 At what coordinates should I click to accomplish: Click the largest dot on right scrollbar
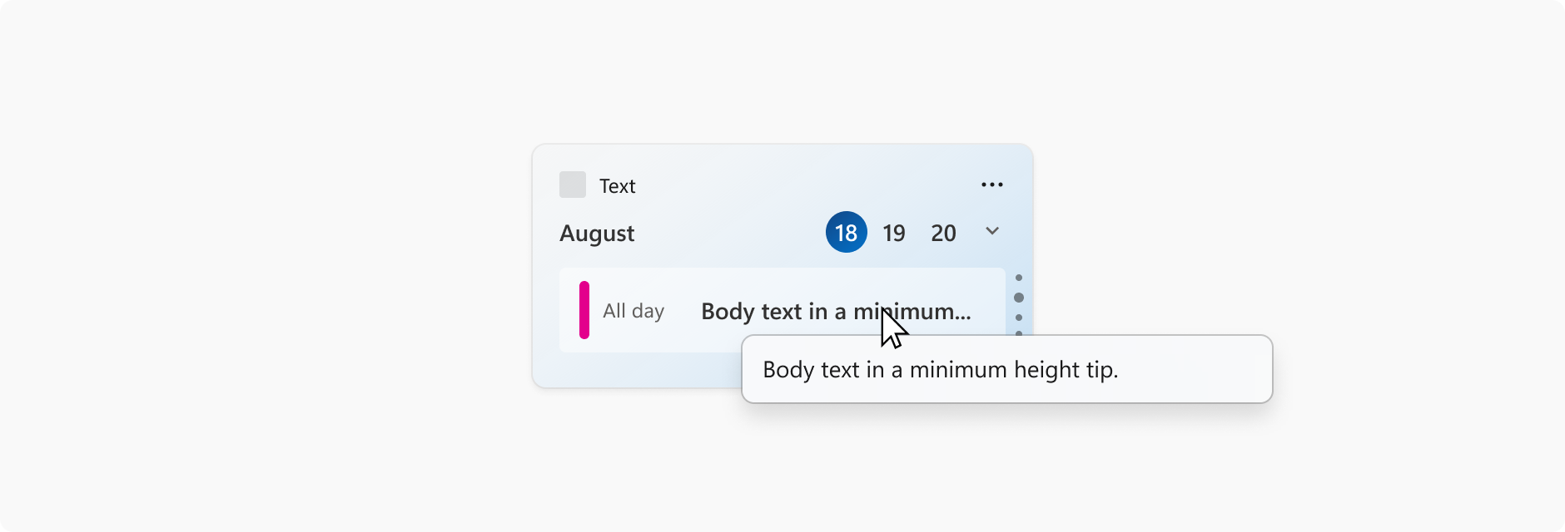point(1020,298)
